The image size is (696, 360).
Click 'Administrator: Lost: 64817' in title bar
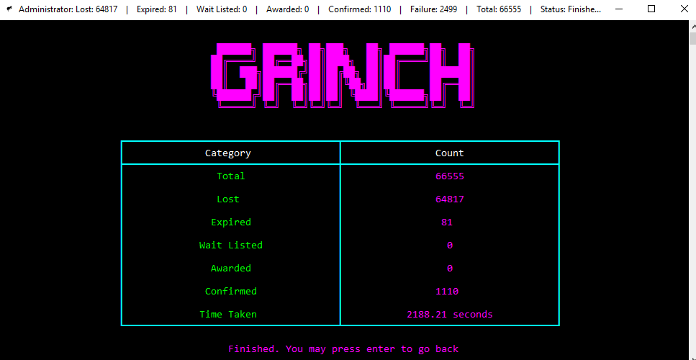coord(68,9)
